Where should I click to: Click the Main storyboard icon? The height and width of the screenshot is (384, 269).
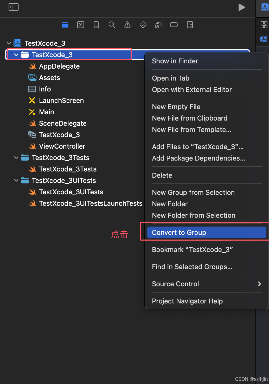(x=32, y=112)
